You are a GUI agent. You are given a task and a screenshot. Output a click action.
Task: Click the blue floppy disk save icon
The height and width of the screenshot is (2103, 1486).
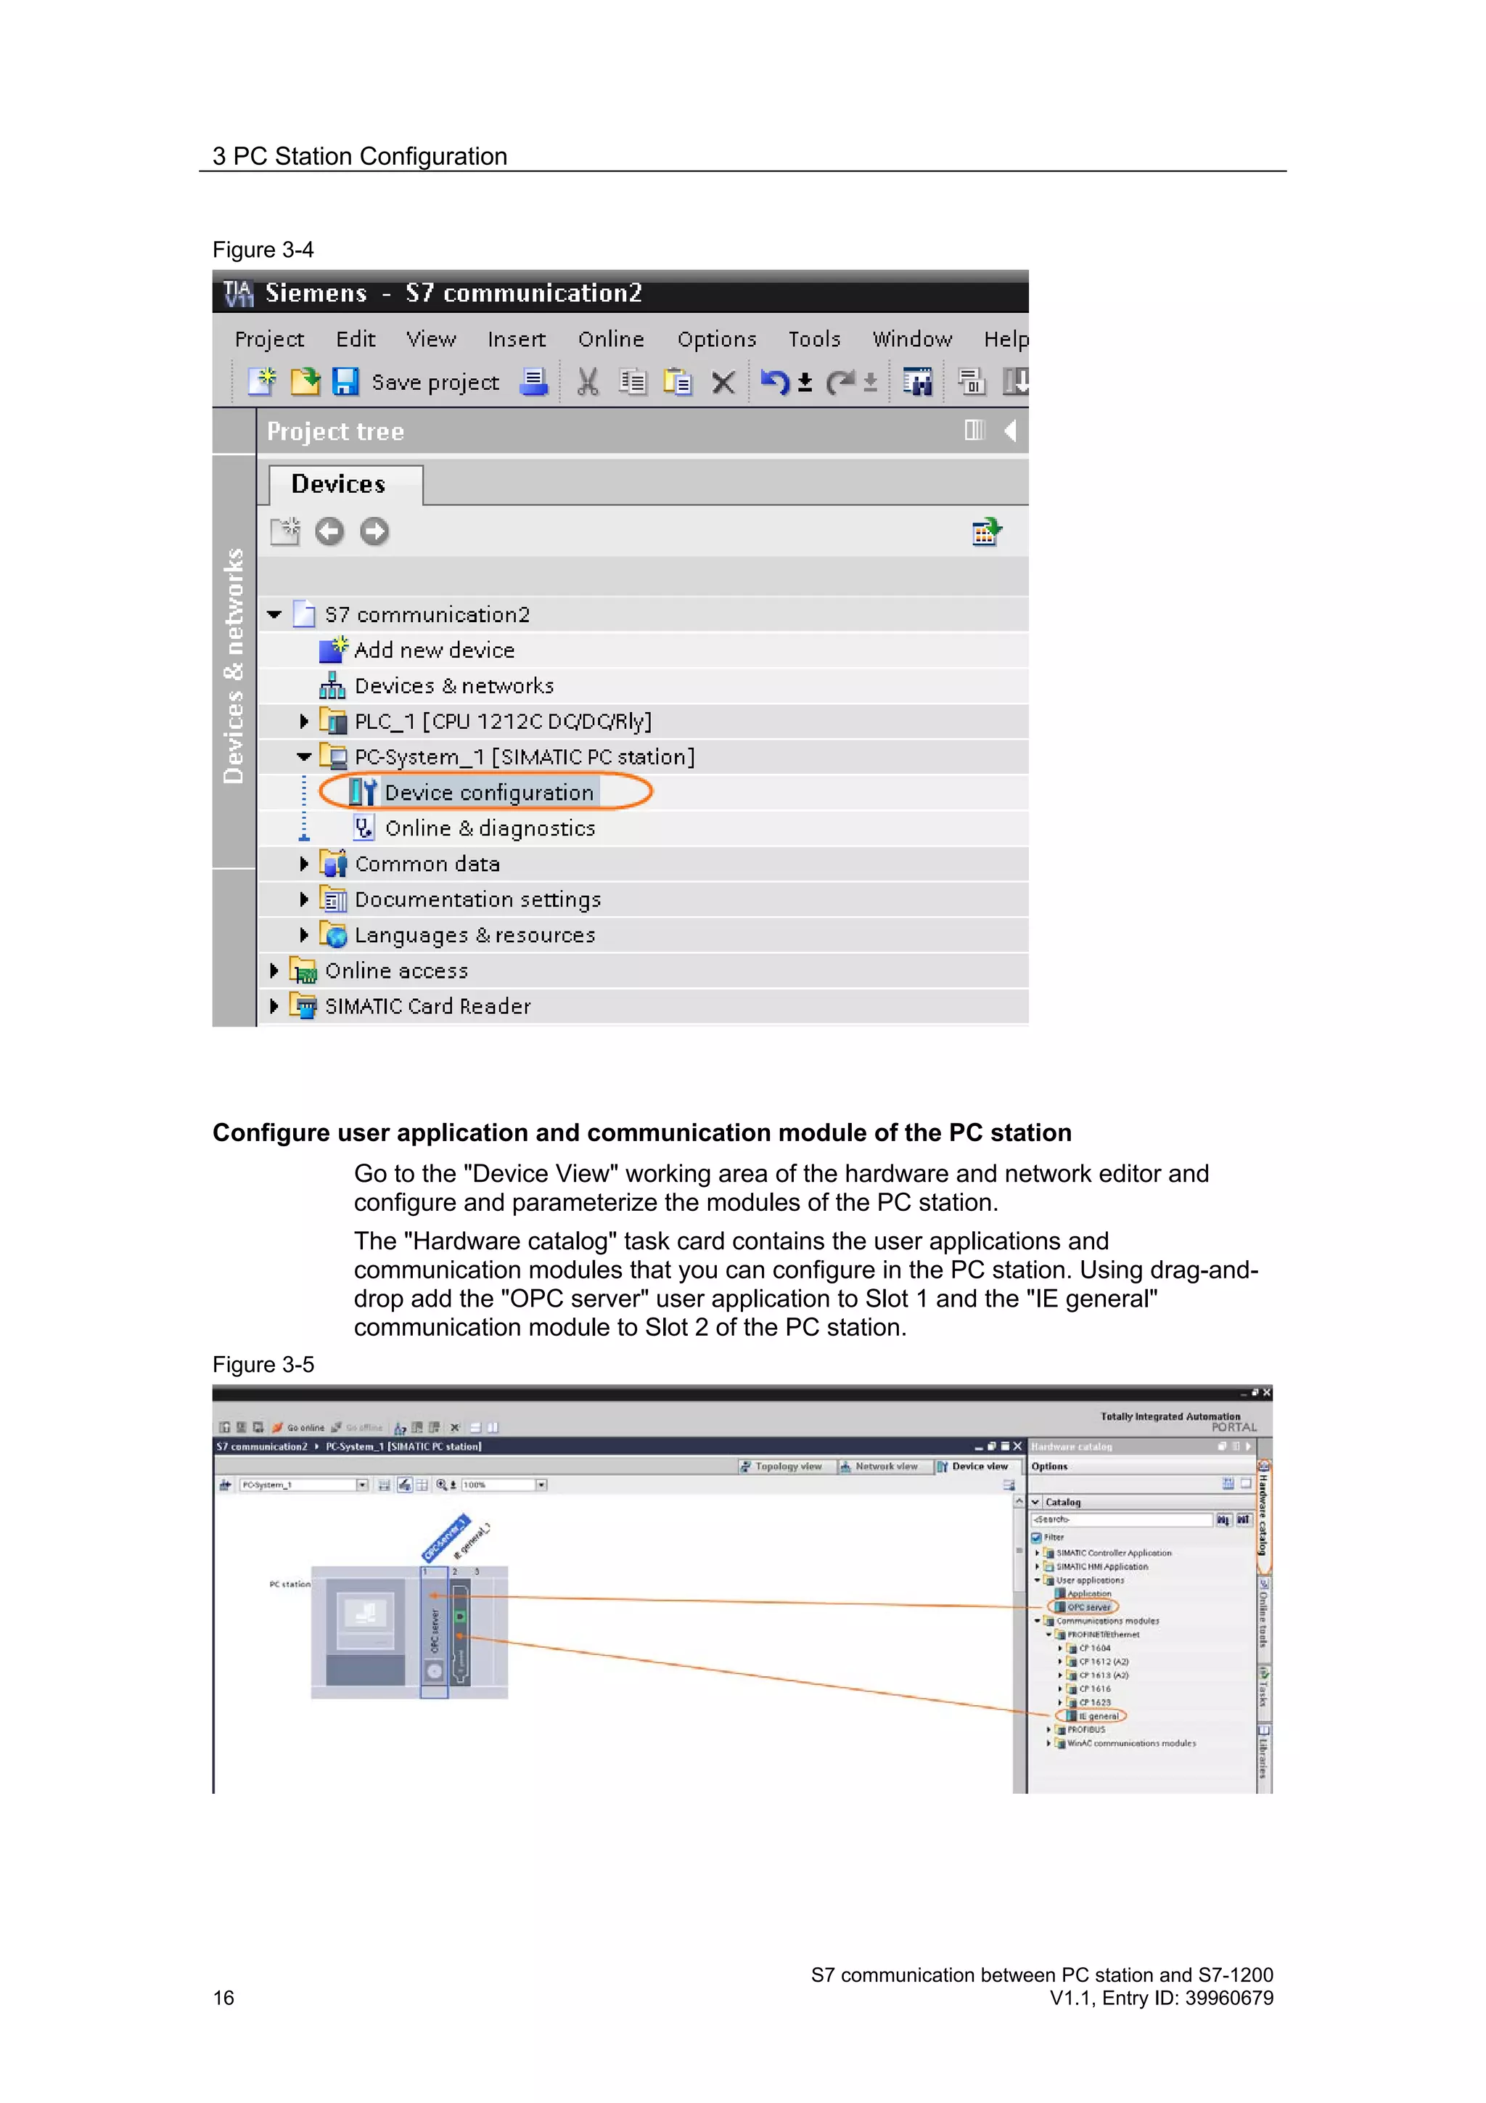pyautogui.click(x=345, y=381)
